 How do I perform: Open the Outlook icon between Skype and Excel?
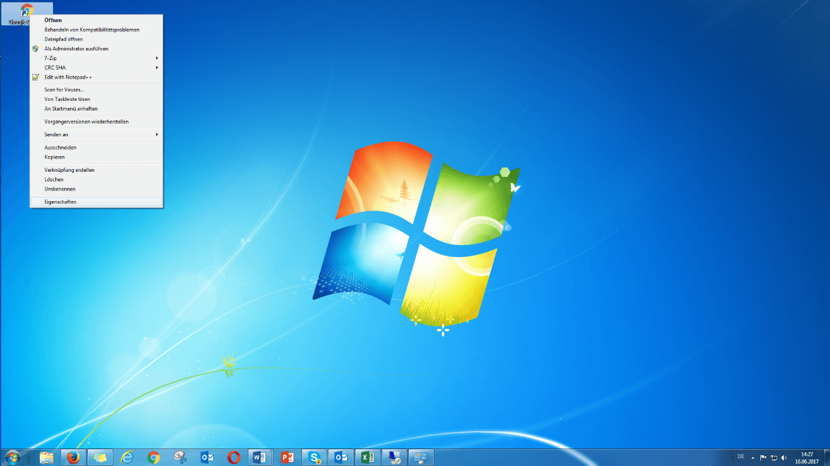coord(341,458)
